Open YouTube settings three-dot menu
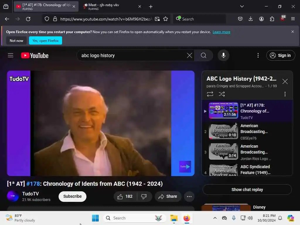Viewport: 300px width, 225px height. pyautogui.click(x=258, y=55)
